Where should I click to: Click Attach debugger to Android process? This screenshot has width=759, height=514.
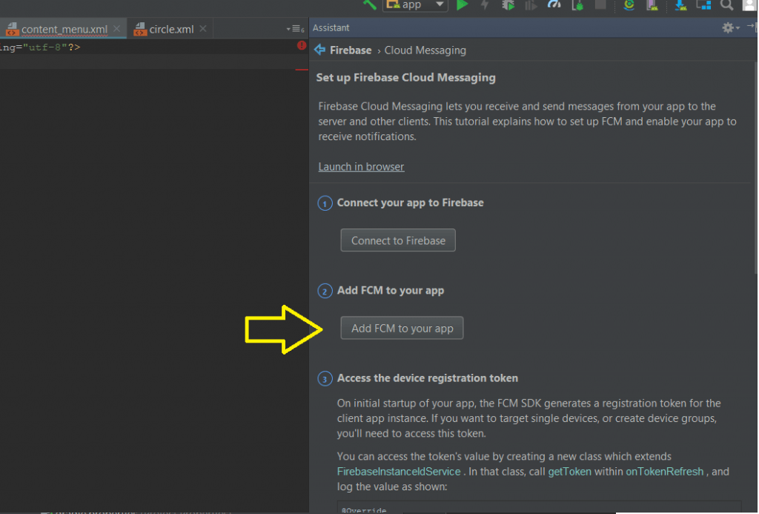[x=577, y=5]
